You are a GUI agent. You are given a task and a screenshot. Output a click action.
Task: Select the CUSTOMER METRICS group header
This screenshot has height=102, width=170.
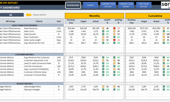(32, 54)
